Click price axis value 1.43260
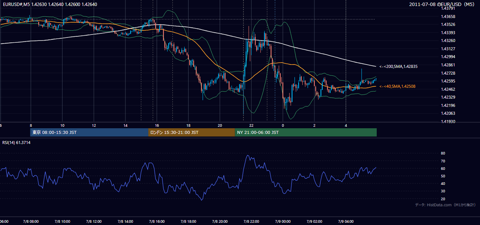 (448, 40)
